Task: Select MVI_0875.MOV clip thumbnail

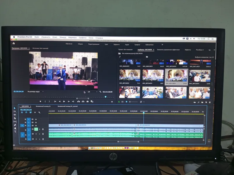Action: [x=200, y=76]
